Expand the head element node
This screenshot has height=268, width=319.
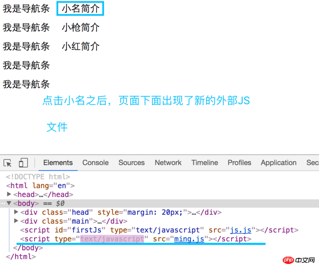pyautogui.click(x=9, y=194)
